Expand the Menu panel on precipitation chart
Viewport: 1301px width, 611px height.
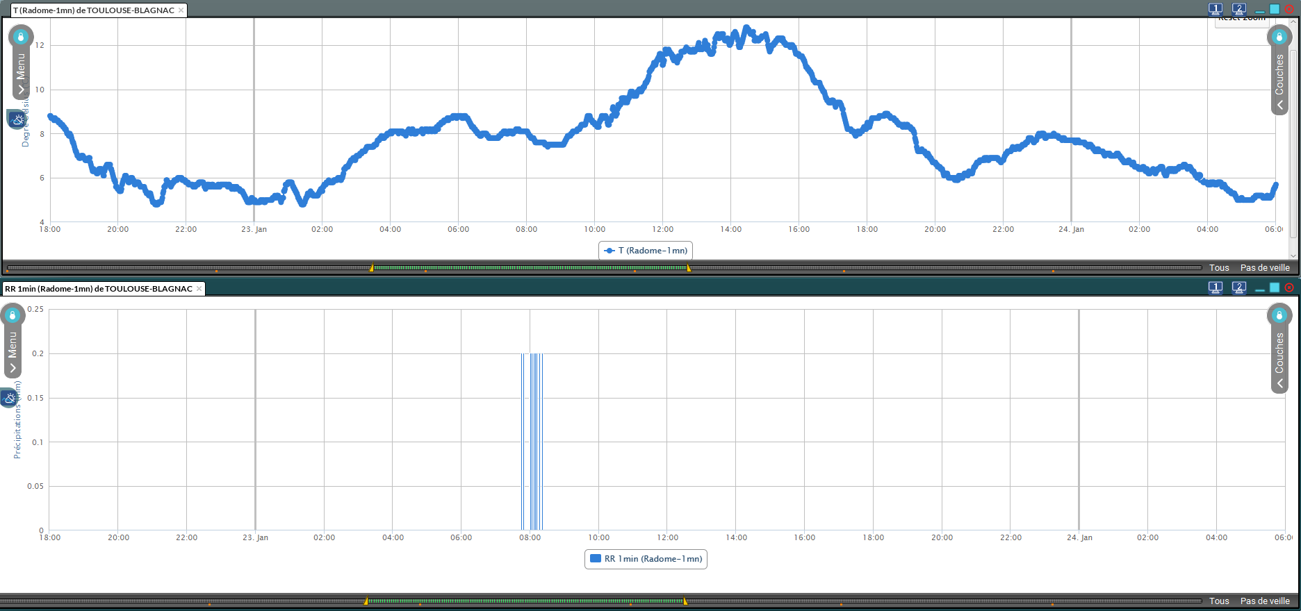[x=13, y=367]
